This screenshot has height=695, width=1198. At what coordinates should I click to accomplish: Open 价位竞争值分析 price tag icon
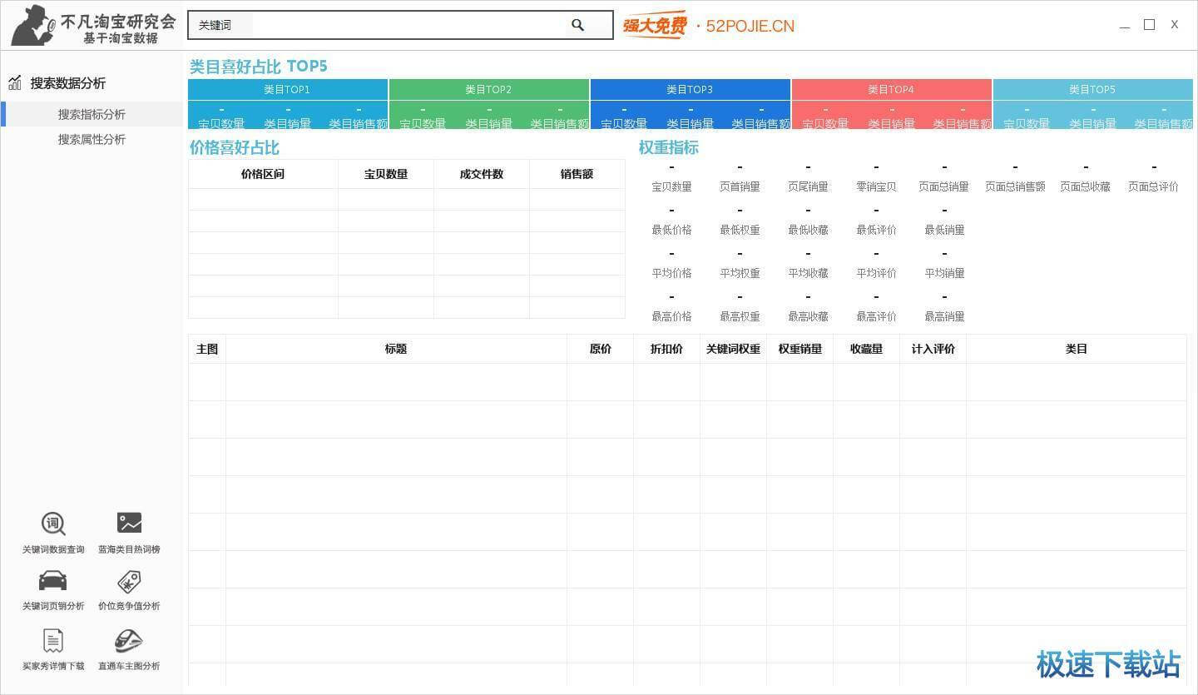click(129, 581)
